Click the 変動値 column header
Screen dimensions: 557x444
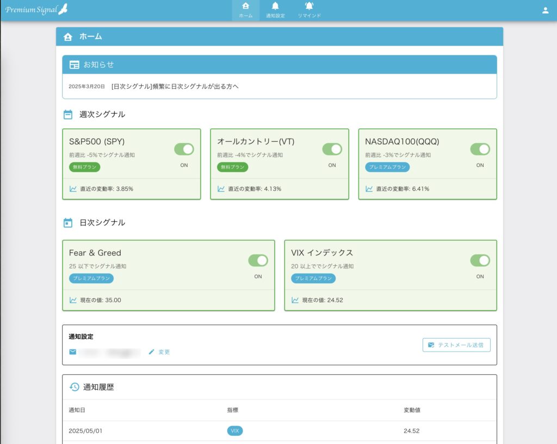click(412, 410)
